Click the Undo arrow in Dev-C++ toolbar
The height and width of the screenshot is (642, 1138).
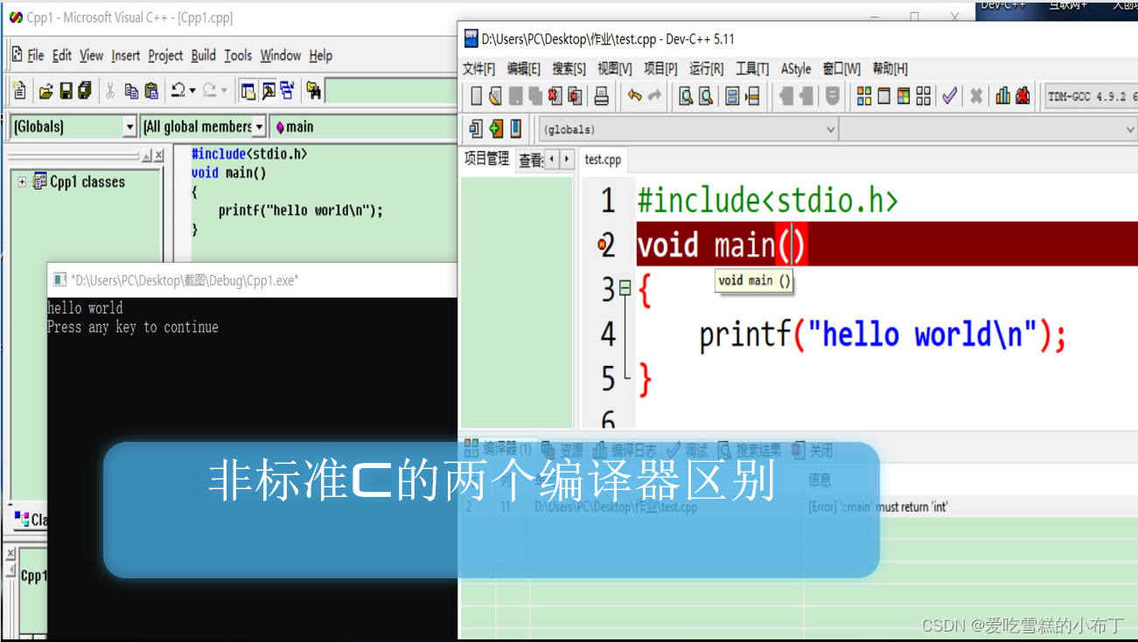click(x=635, y=96)
